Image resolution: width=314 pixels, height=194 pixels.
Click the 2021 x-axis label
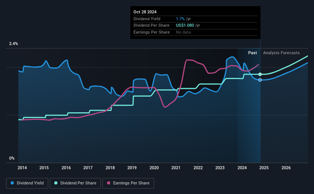[176, 168]
